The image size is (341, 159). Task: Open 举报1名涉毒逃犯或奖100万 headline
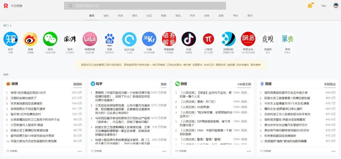(x=28, y=93)
